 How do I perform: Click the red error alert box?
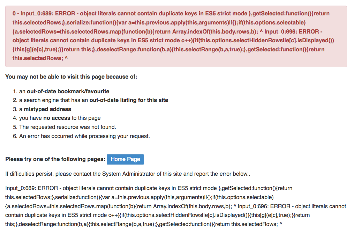coord(176,36)
